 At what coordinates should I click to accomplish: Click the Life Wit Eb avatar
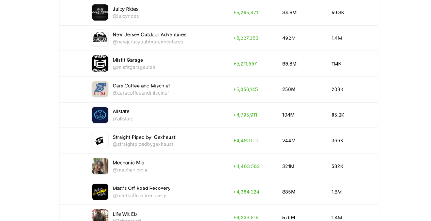click(x=100, y=215)
